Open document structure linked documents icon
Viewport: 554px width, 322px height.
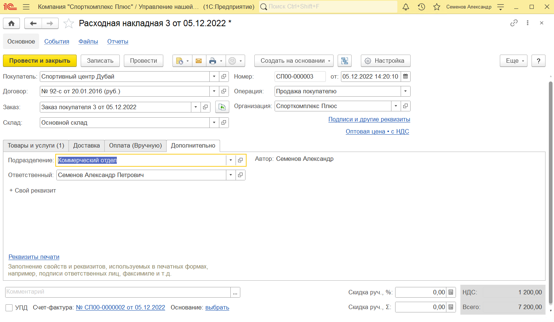pyautogui.click(x=345, y=61)
